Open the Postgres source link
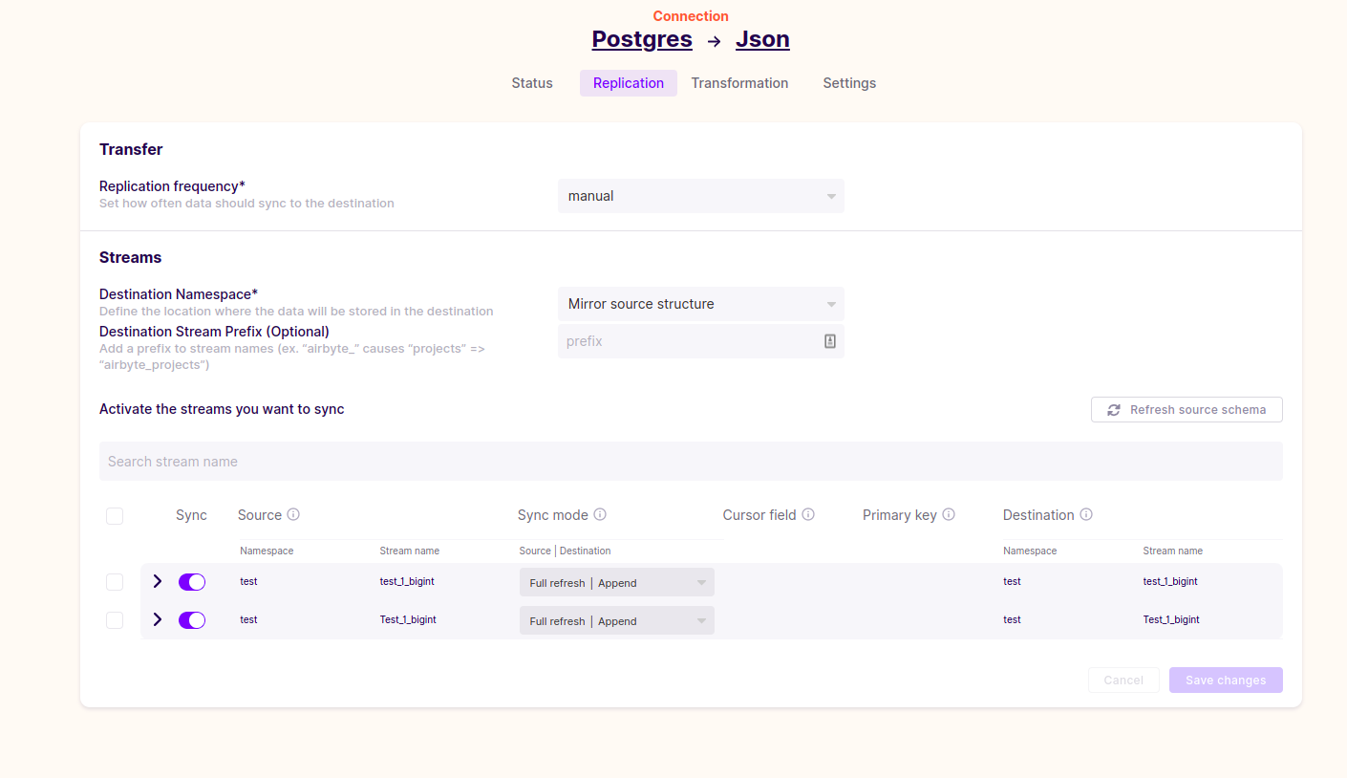The image size is (1347, 778). click(x=642, y=39)
